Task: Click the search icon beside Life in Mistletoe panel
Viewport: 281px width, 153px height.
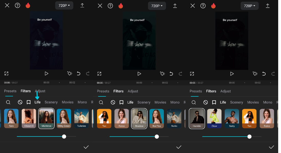Action: (x=8, y=102)
